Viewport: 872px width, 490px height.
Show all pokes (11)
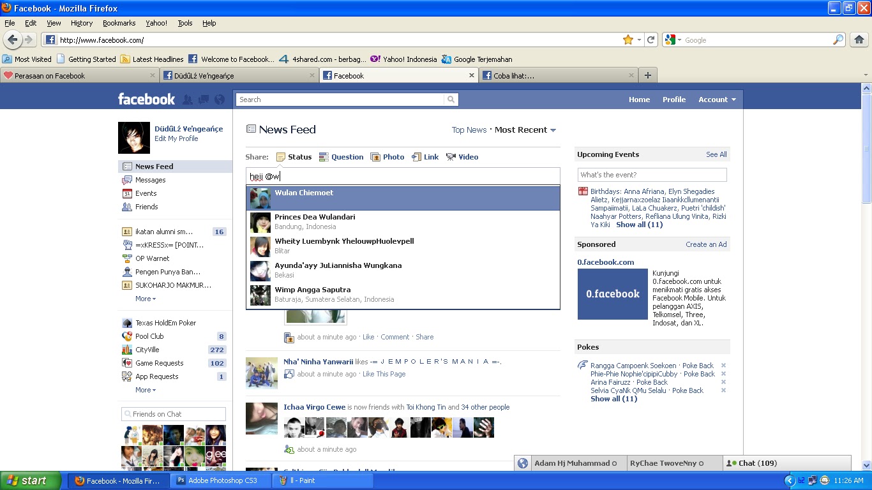(x=613, y=399)
